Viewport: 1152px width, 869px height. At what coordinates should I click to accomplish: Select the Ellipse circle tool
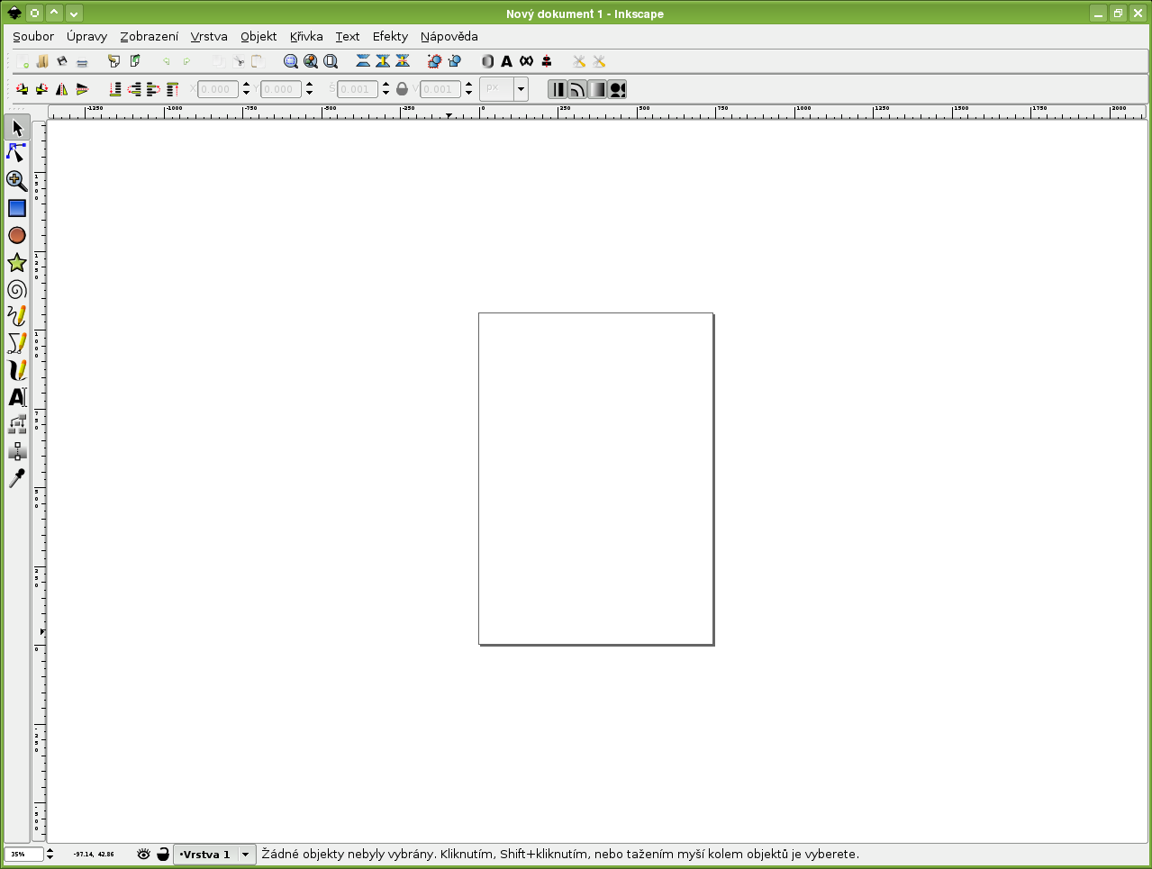16,235
